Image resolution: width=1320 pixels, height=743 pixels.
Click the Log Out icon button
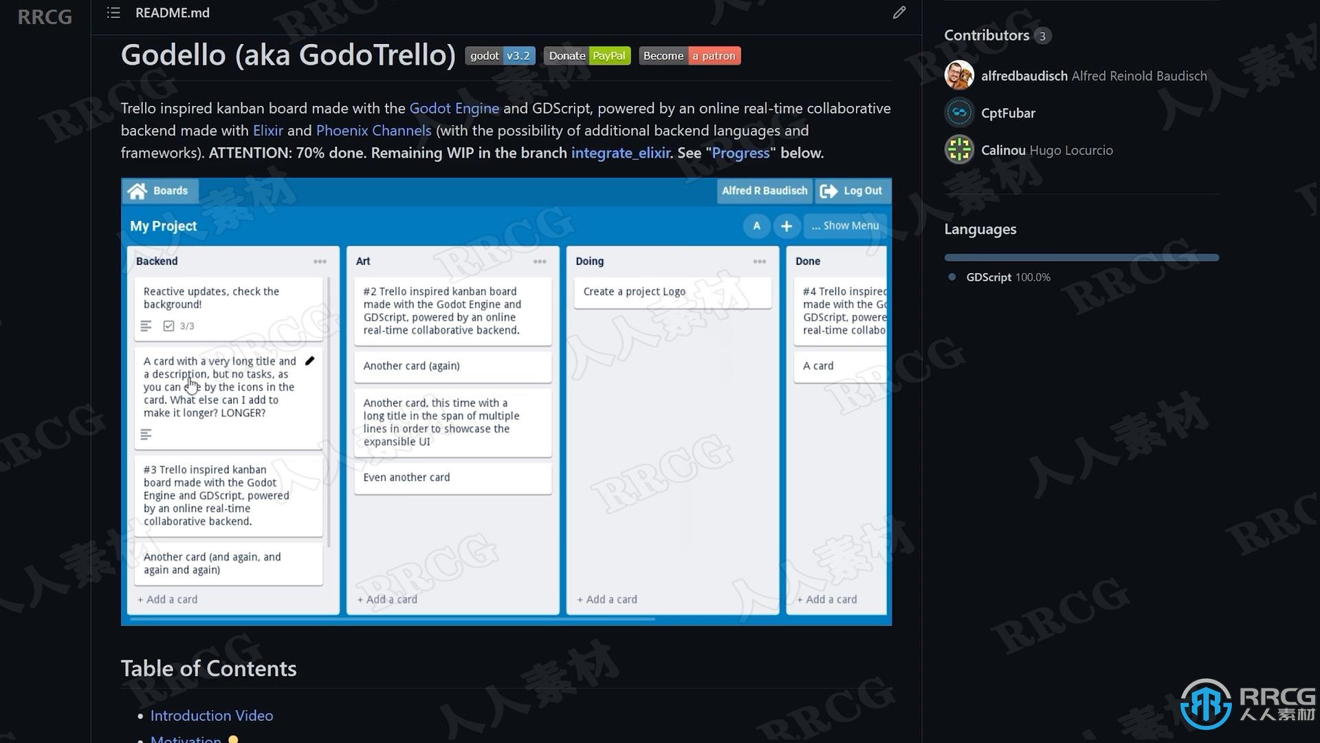point(828,191)
